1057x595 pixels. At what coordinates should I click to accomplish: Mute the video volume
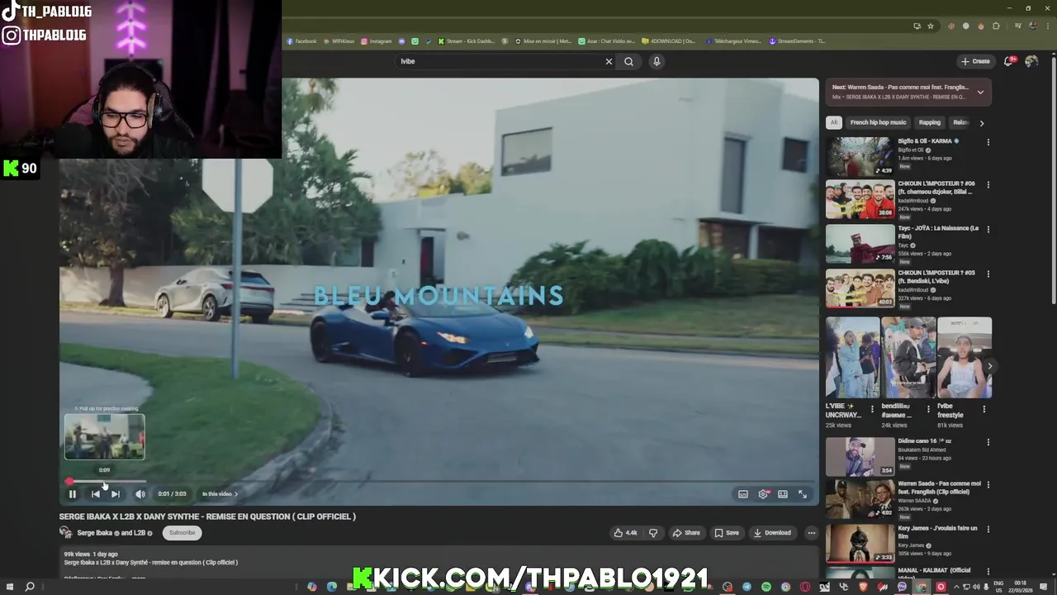[x=140, y=494]
